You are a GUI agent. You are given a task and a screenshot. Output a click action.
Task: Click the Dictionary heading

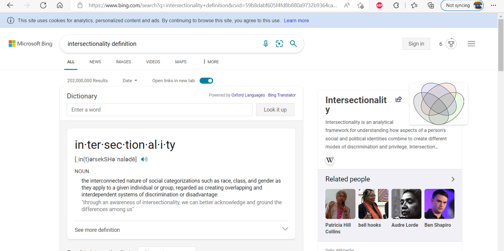click(x=82, y=96)
